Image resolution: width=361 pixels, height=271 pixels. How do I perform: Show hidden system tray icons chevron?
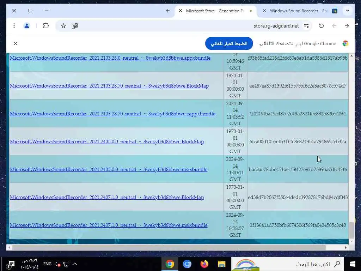(x=75, y=264)
